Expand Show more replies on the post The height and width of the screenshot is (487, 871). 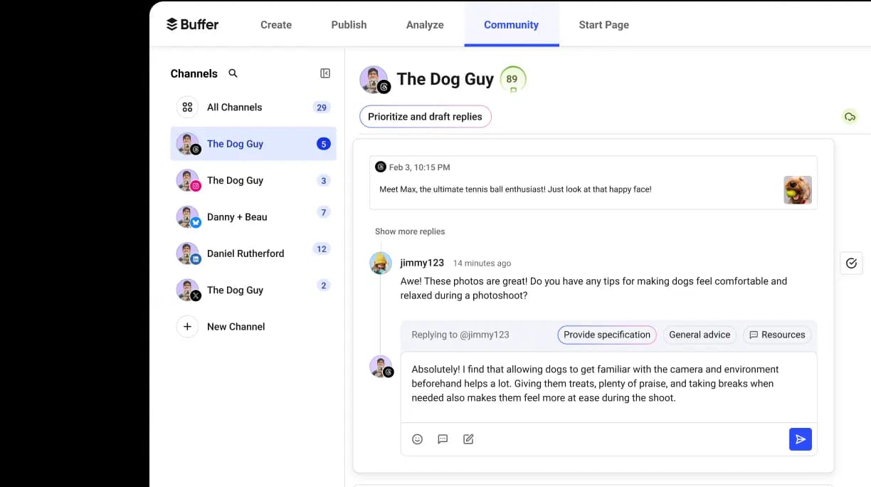(x=410, y=231)
